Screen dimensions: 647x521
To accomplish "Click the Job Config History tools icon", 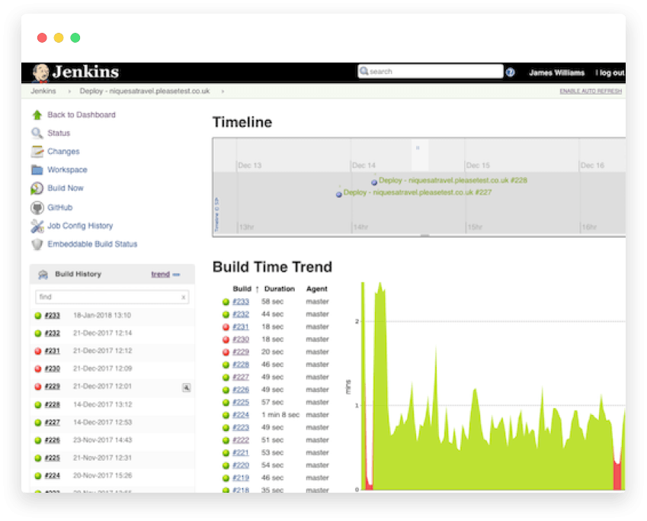I will (x=37, y=226).
